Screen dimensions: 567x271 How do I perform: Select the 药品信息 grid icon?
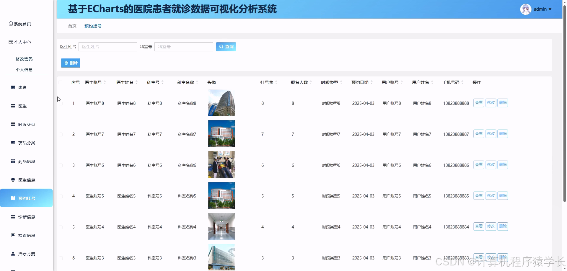click(x=12, y=161)
